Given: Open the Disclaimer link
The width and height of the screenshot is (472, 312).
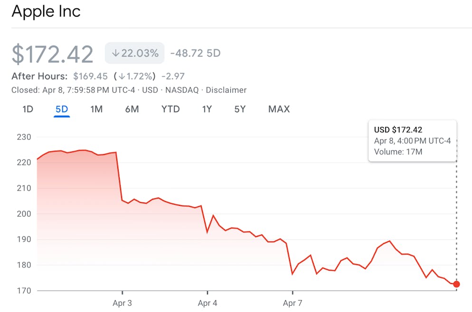Looking at the screenshot, I should tap(227, 90).
